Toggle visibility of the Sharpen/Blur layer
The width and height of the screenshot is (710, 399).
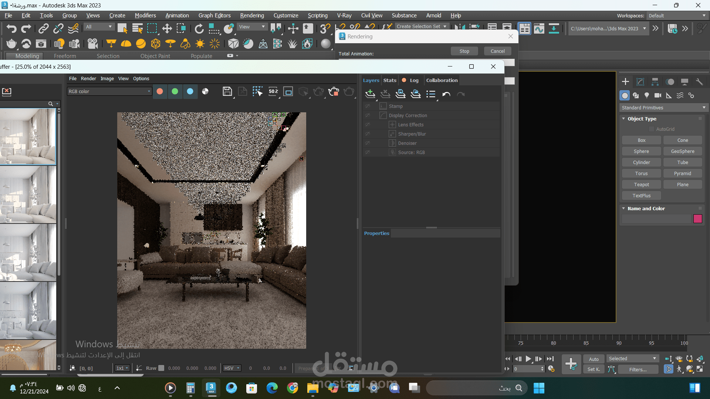click(367, 134)
